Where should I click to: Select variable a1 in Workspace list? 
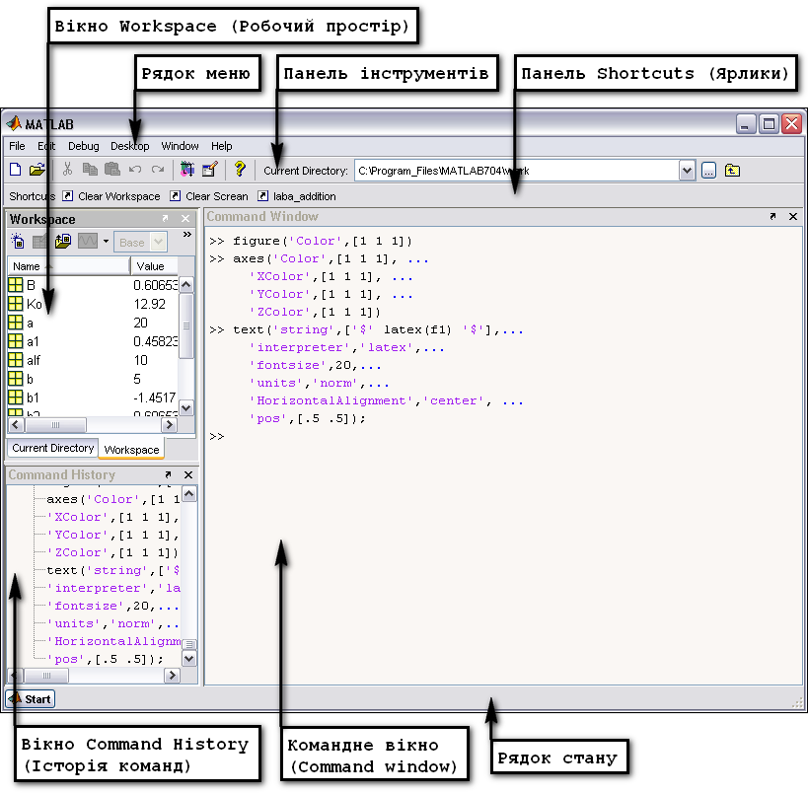pos(33,341)
